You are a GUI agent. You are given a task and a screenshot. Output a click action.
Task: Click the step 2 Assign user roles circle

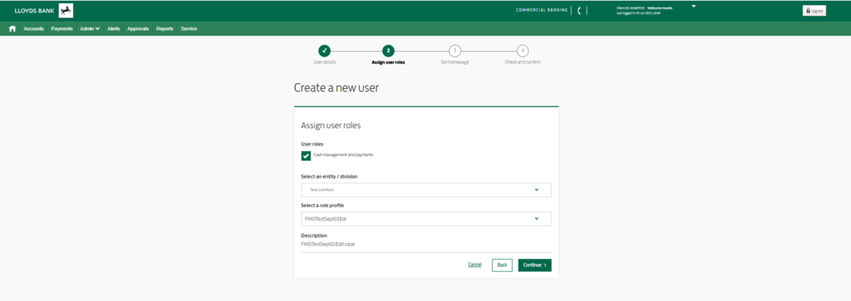pyautogui.click(x=388, y=51)
